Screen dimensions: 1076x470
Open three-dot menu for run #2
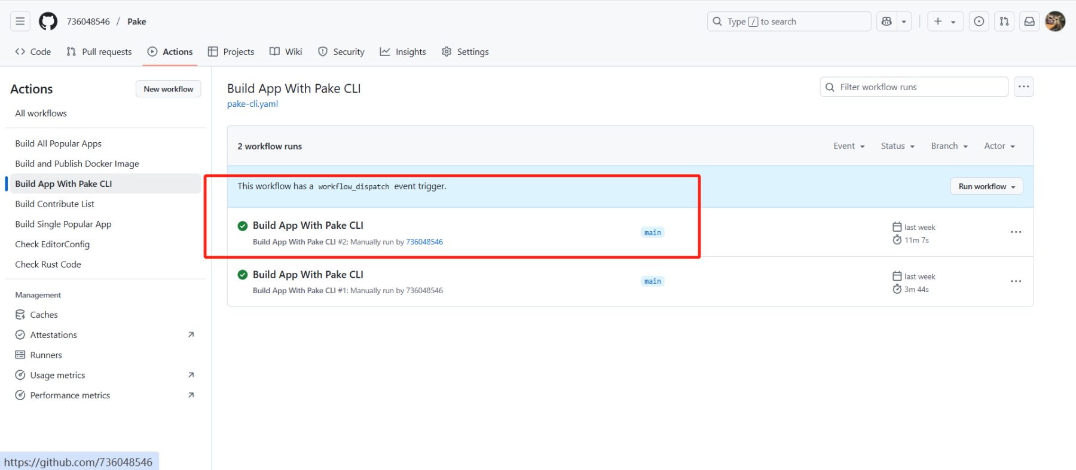click(1016, 232)
